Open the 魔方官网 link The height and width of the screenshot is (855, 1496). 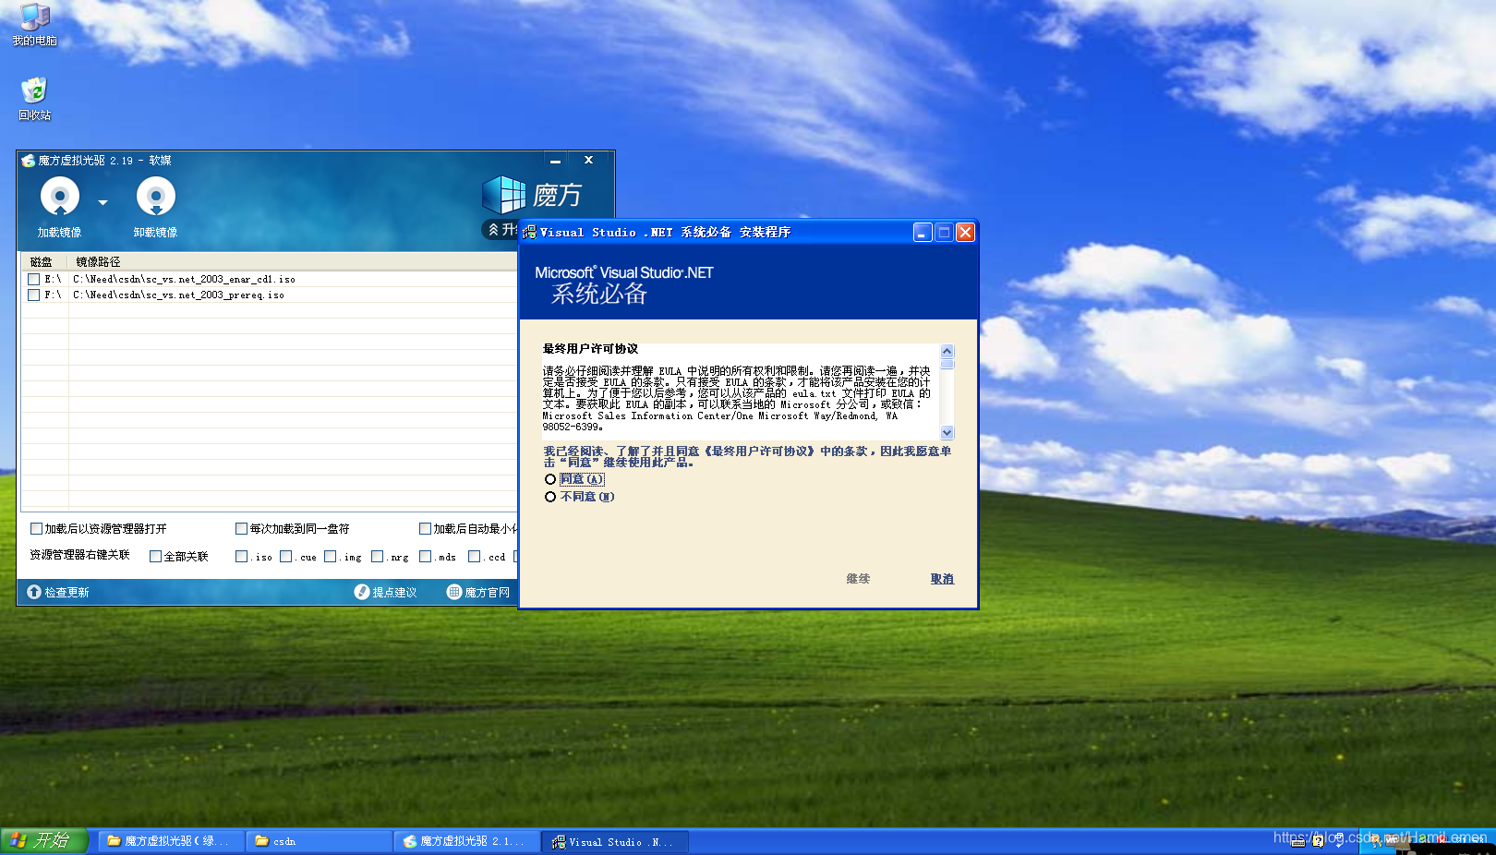[478, 593]
